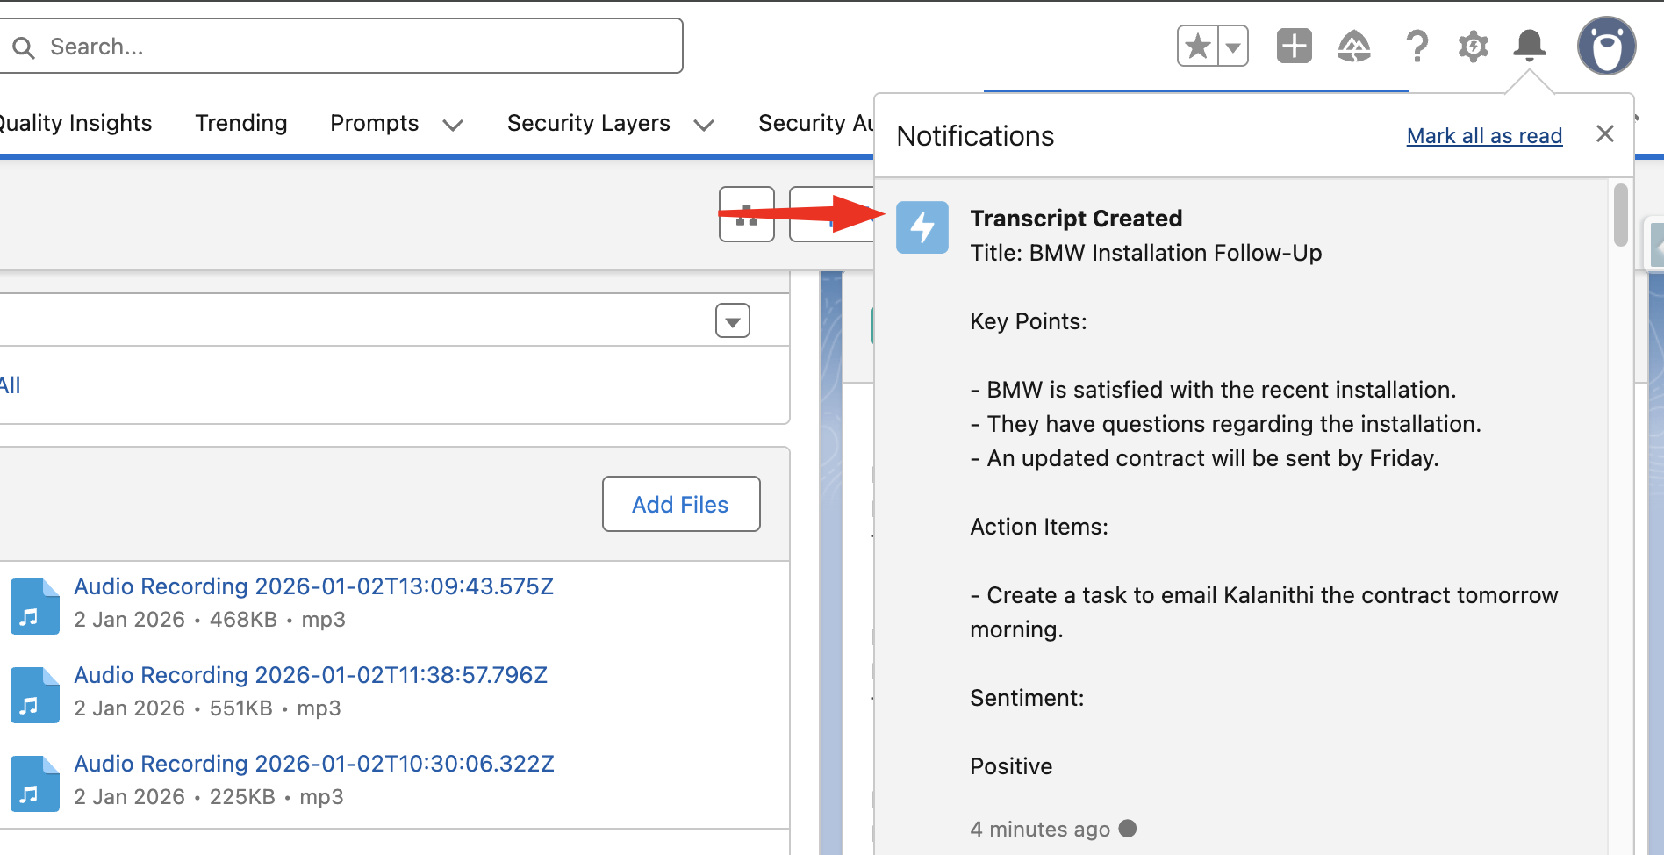
Task: Click the notifications panel scrollbar
Action: [1620, 215]
